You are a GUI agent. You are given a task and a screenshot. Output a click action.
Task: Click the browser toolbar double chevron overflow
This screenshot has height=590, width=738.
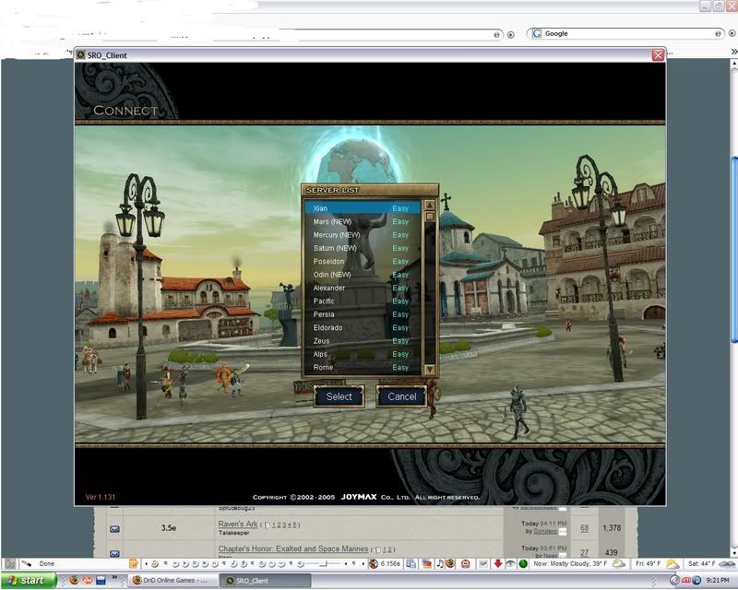(x=733, y=52)
